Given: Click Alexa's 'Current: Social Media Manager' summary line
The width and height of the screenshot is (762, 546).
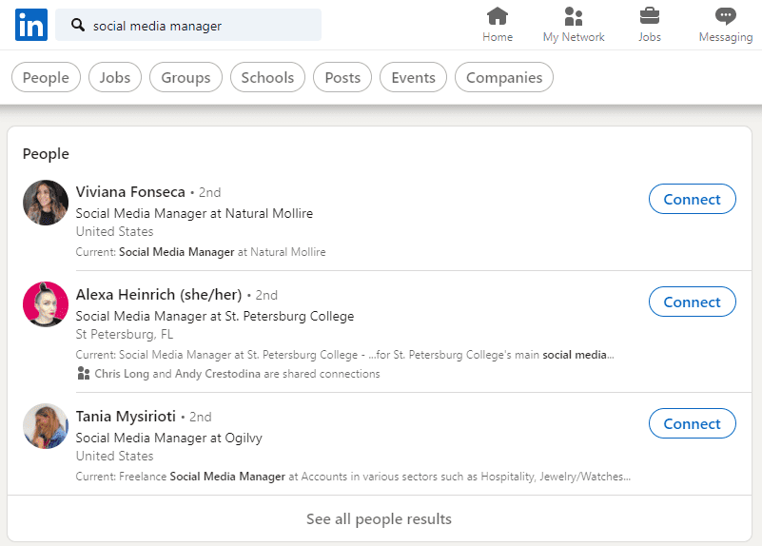Looking at the screenshot, I should pos(345,355).
